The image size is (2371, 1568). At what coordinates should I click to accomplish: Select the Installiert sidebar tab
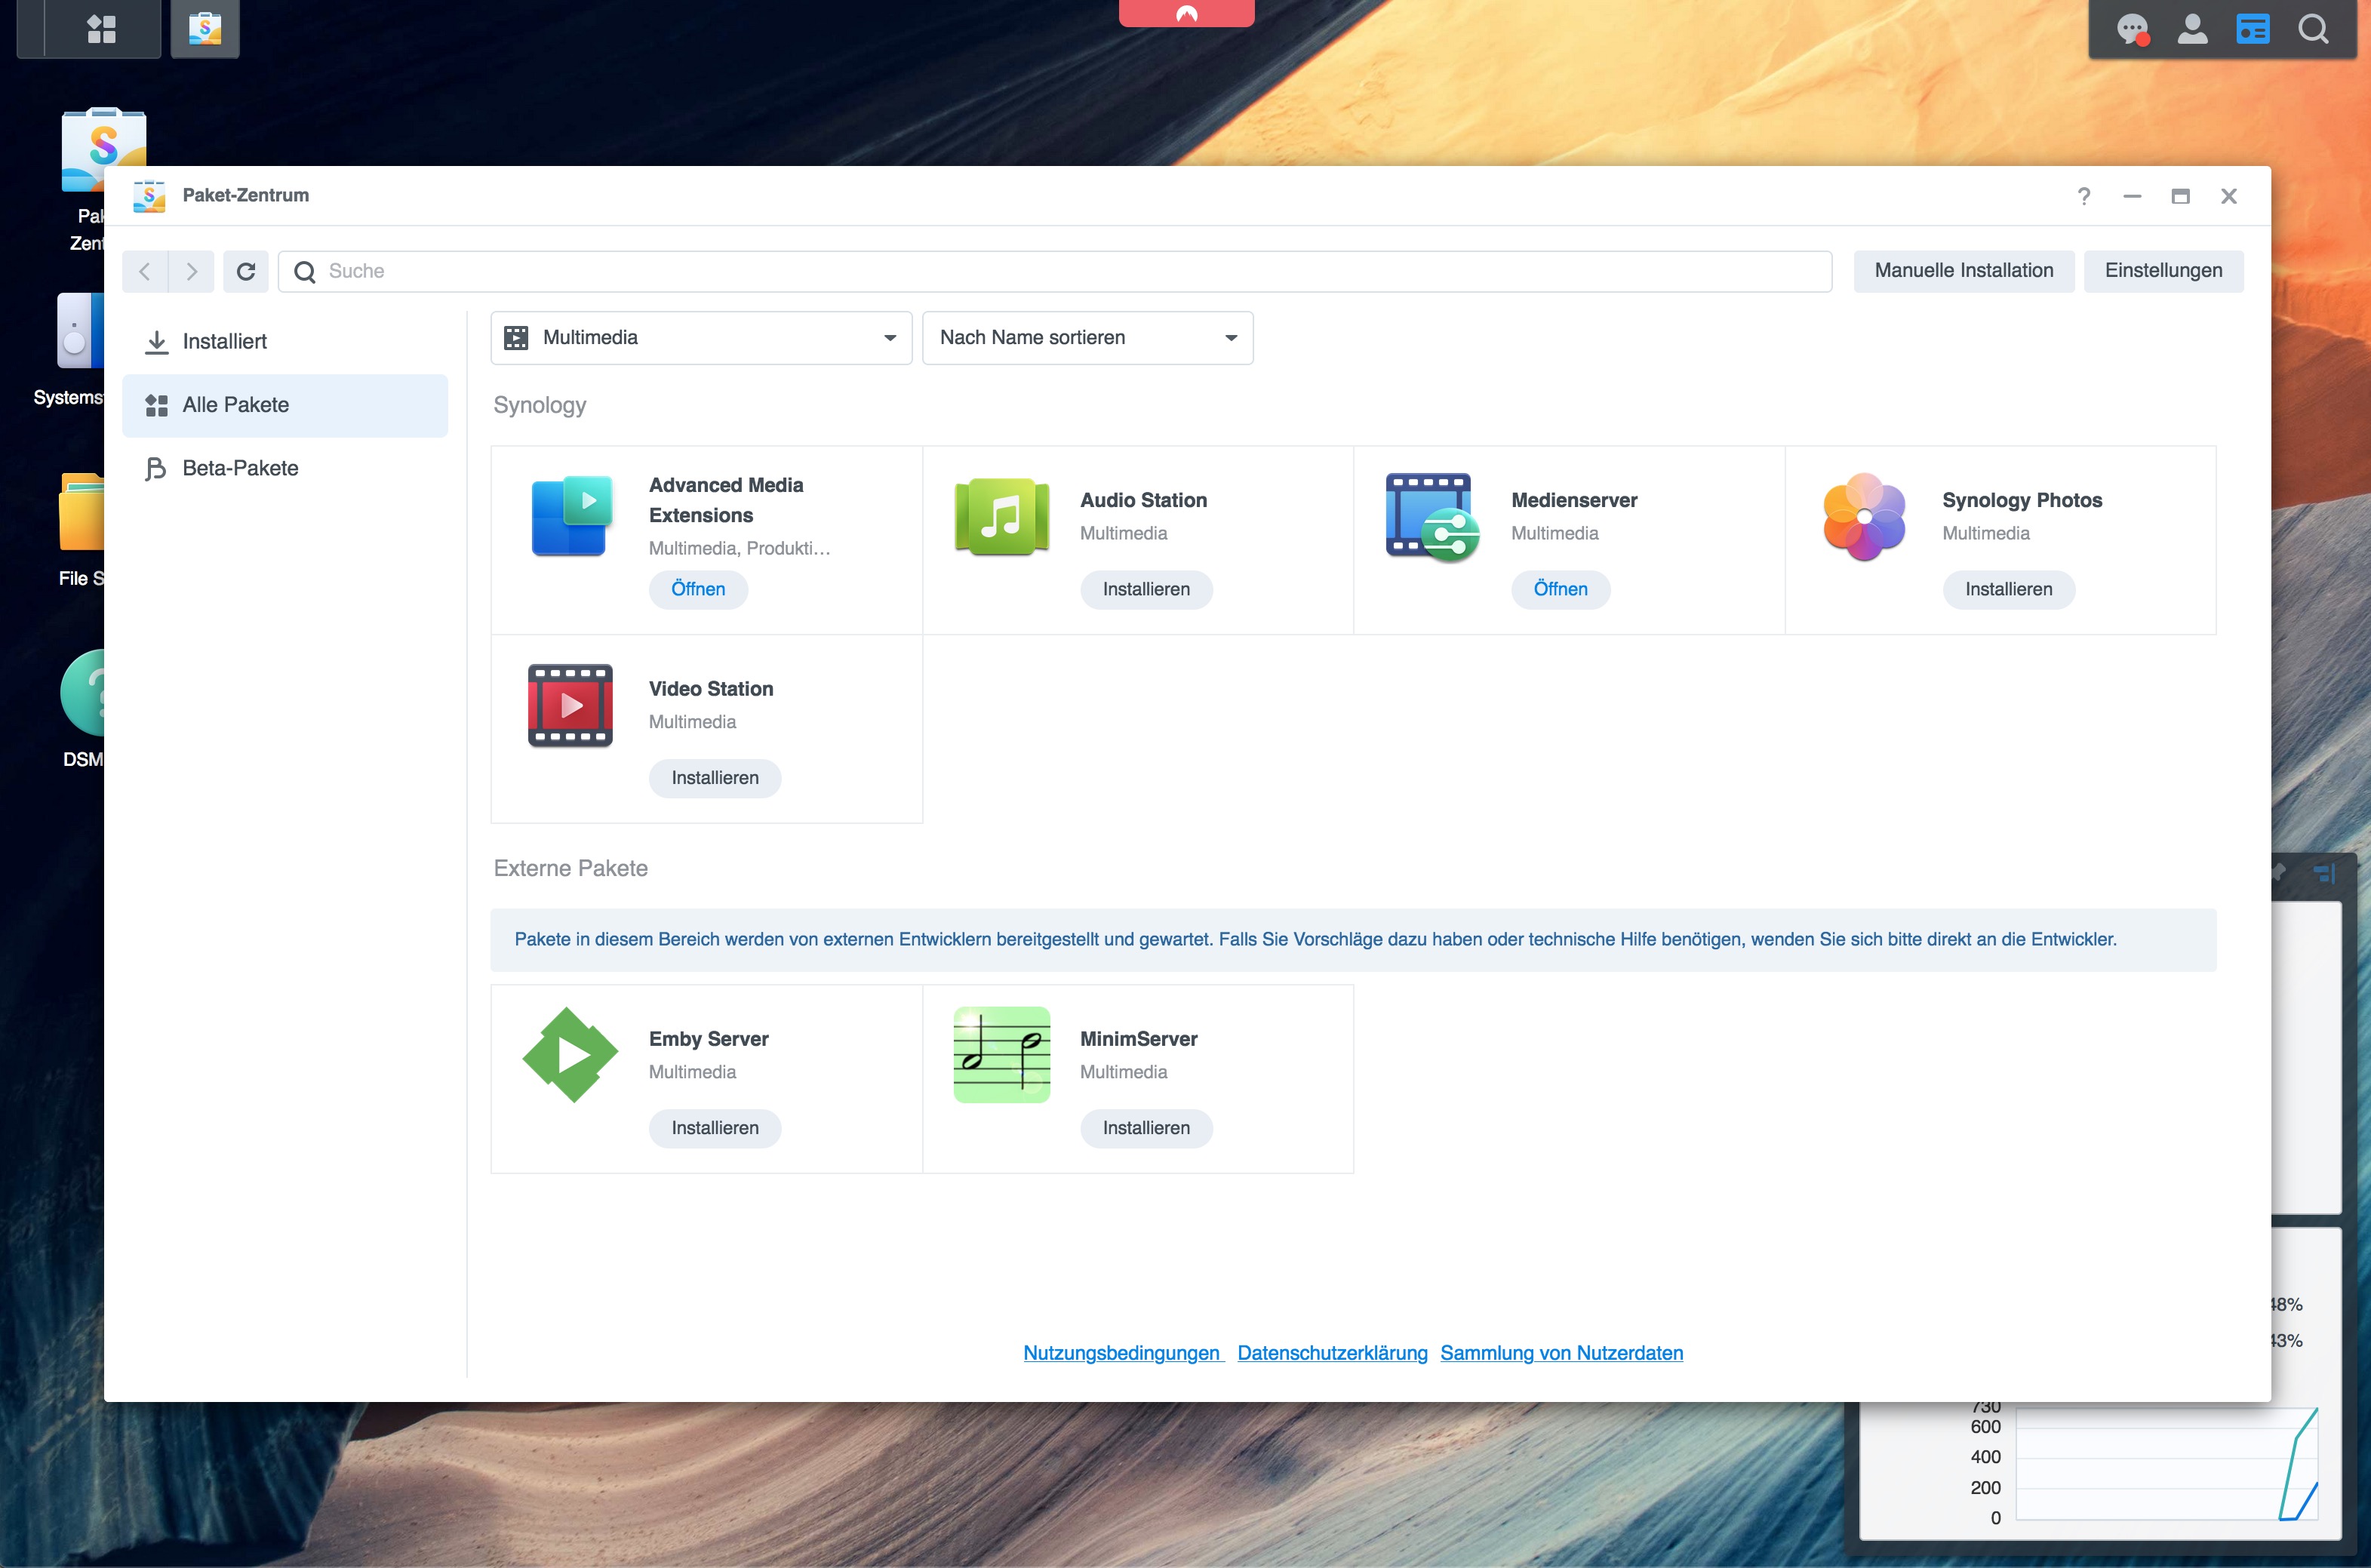225,342
